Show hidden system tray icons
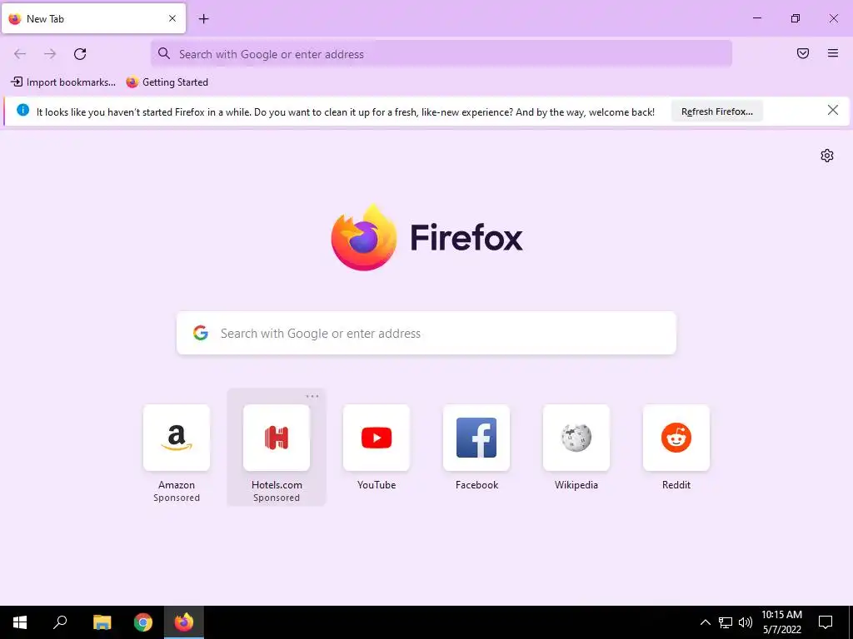Viewport: 853px width, 639px height. pyautogui.click(x=705, y=622)
